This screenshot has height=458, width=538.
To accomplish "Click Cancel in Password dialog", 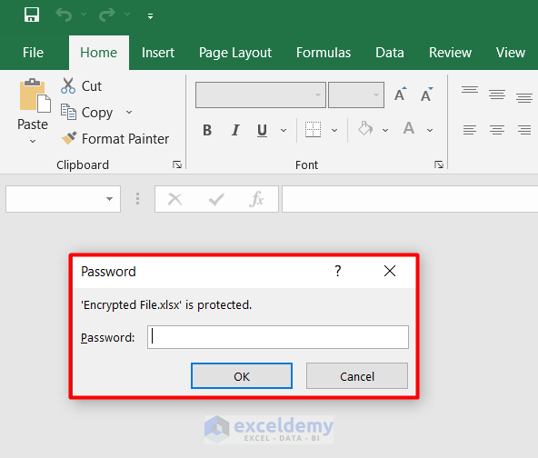I will pos(357,376).
